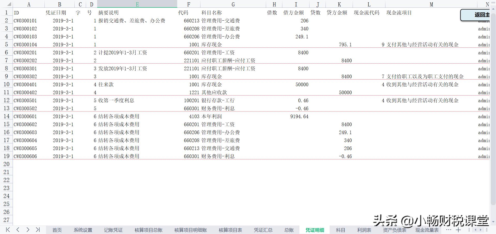Click the debit amount 9194.64

pos(296,116)
